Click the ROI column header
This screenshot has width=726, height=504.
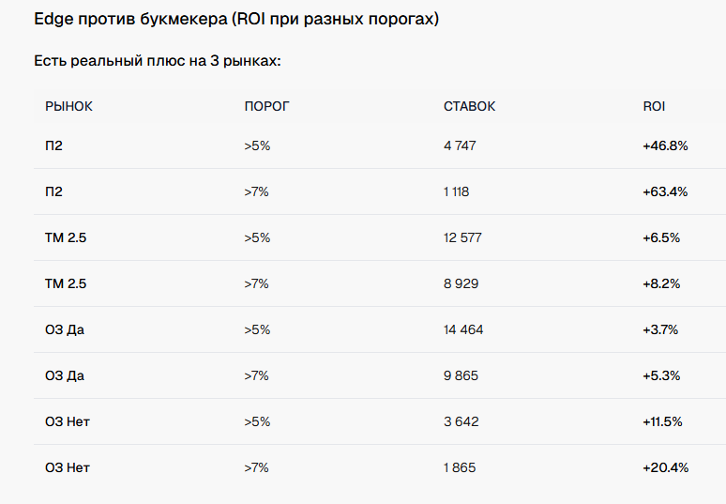click(654, 107)
